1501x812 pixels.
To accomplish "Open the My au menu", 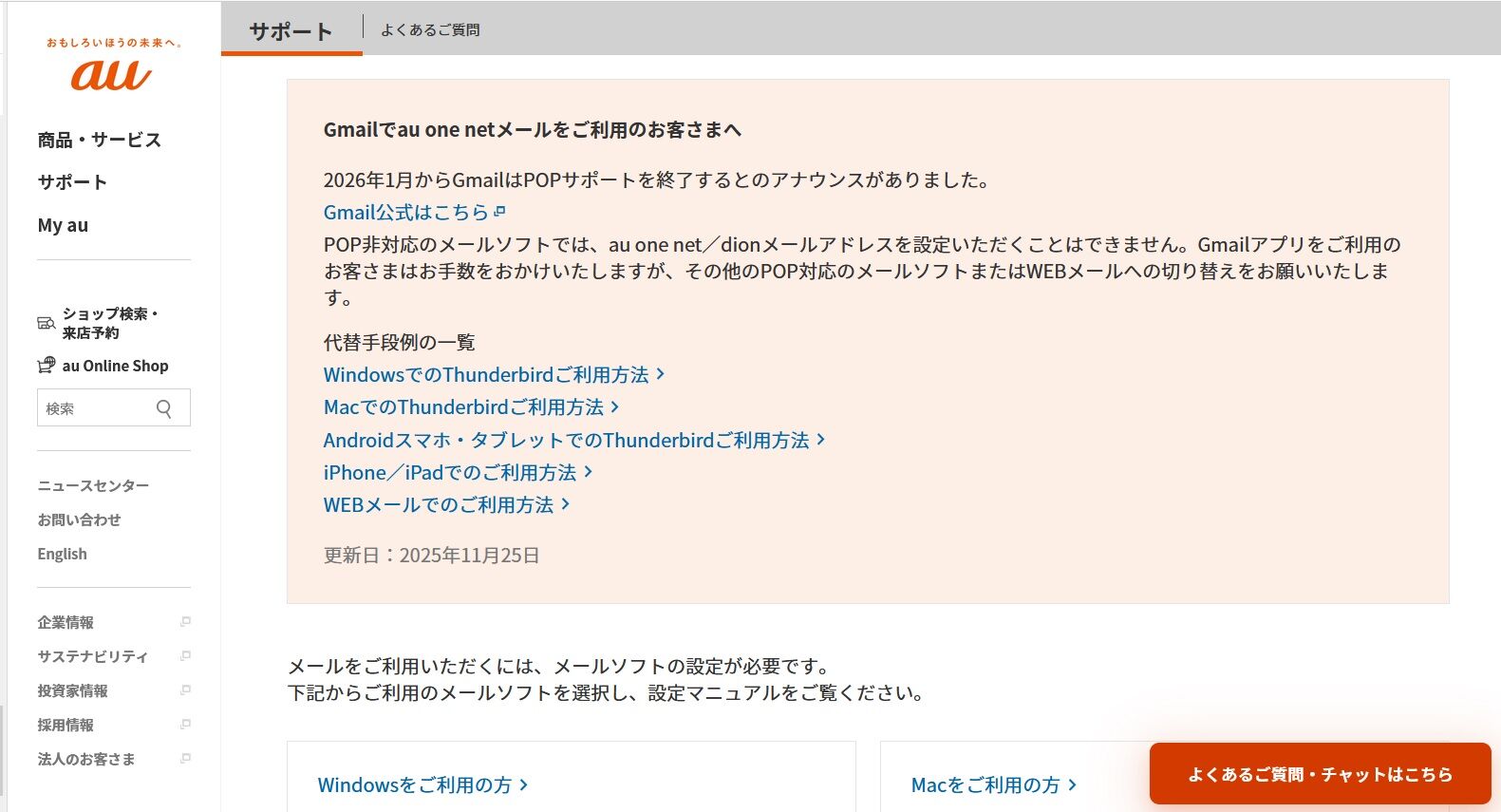I will 63,225.
